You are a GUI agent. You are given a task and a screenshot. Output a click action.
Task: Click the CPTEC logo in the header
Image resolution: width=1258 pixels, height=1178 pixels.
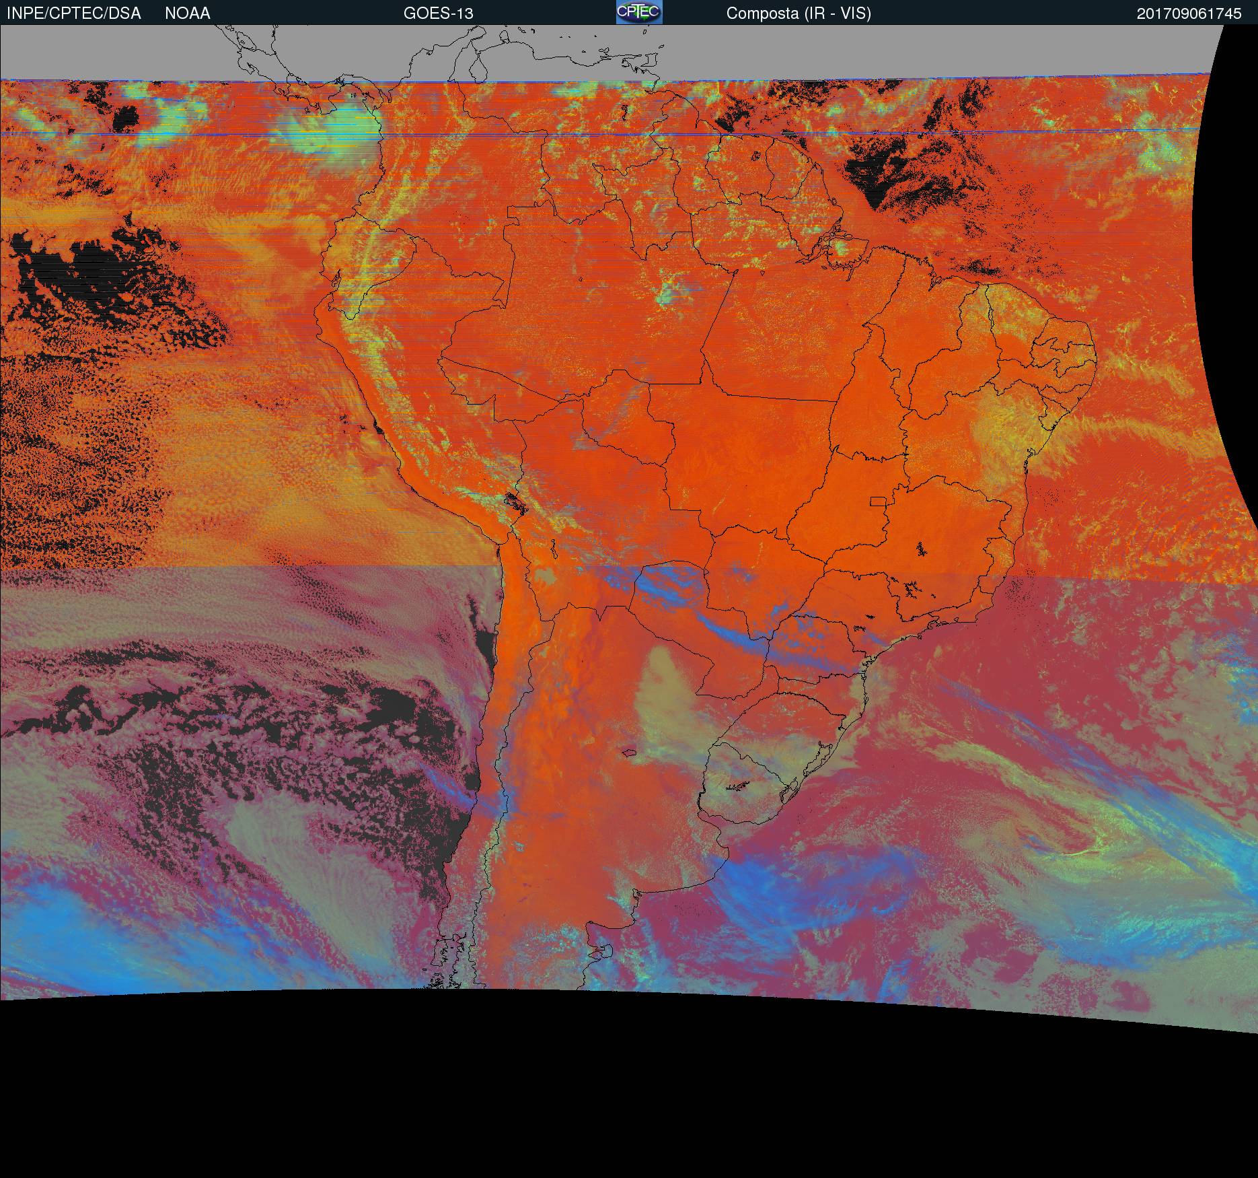tap(638, 12)
